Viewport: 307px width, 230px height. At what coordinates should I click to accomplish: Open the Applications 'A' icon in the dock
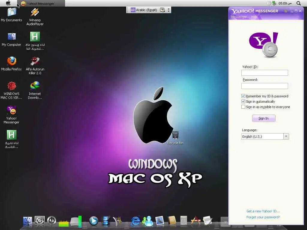pos(195,220)
